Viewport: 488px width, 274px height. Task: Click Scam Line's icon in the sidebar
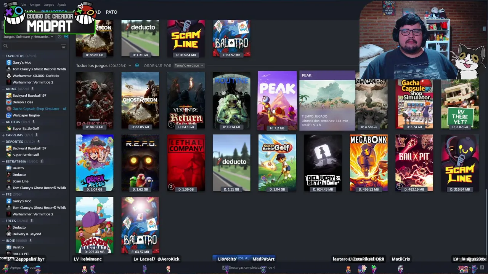pyautogui.click(x=9, y=181)
